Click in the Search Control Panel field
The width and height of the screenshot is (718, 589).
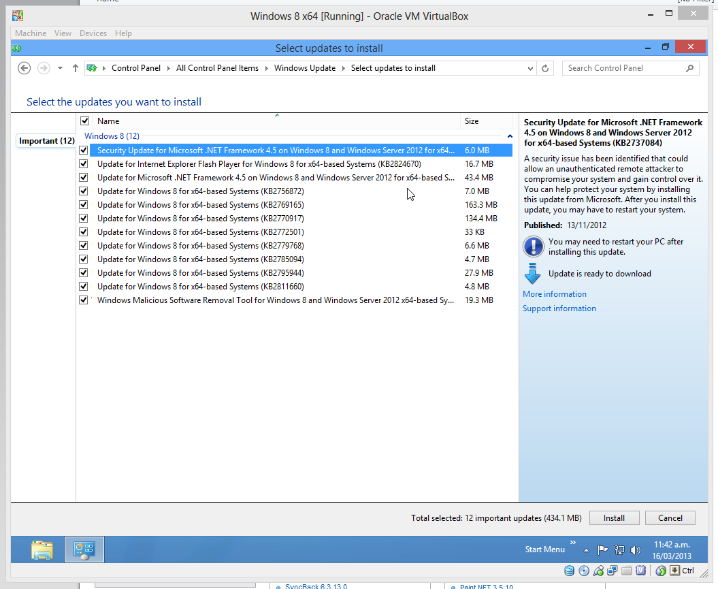(623, 68)
